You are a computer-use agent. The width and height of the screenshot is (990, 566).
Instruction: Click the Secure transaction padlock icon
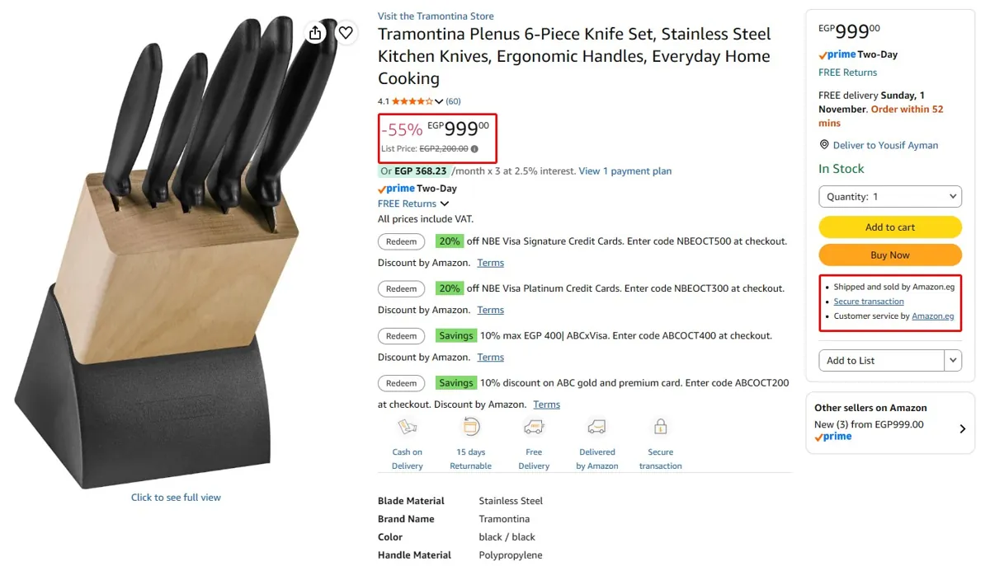click(x=660, y=427)
